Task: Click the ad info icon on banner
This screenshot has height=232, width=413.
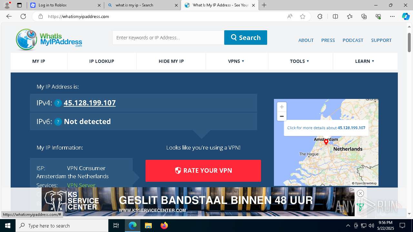Action: [352, 190]
